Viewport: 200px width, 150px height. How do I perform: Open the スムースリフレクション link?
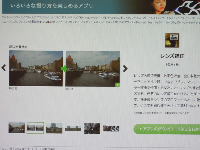coord(15,22)
